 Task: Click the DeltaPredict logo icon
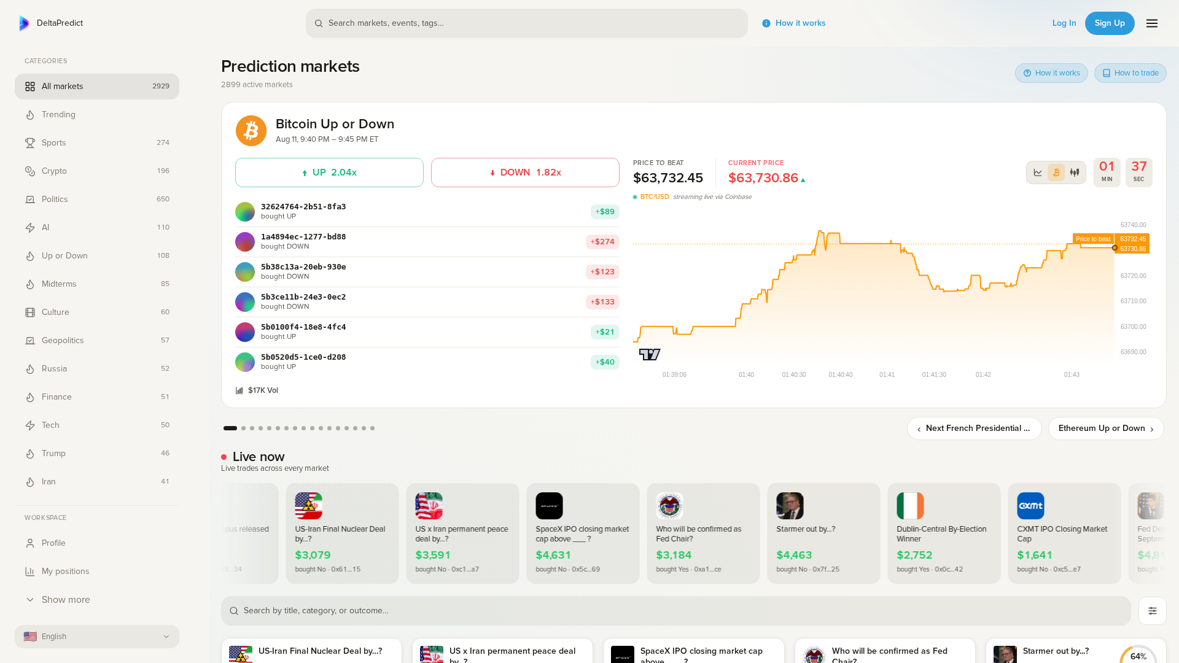pyautogui.click(x=24, y=23)
